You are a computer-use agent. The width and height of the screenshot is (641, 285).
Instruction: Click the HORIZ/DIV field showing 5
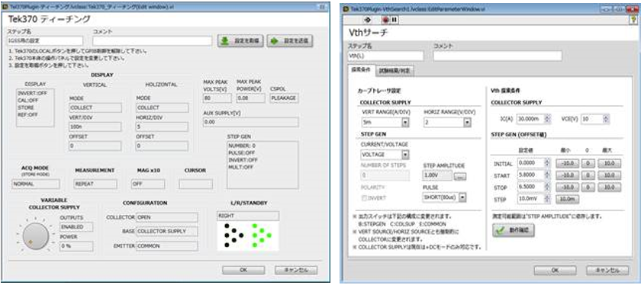tap(162, 127)
